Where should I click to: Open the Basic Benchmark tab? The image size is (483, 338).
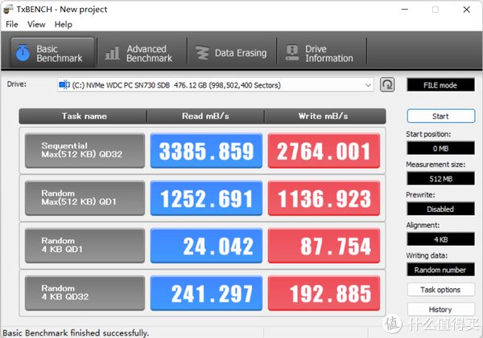coord(52,53)
